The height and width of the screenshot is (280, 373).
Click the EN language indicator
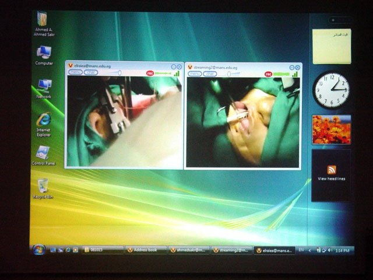pos(301,250)
